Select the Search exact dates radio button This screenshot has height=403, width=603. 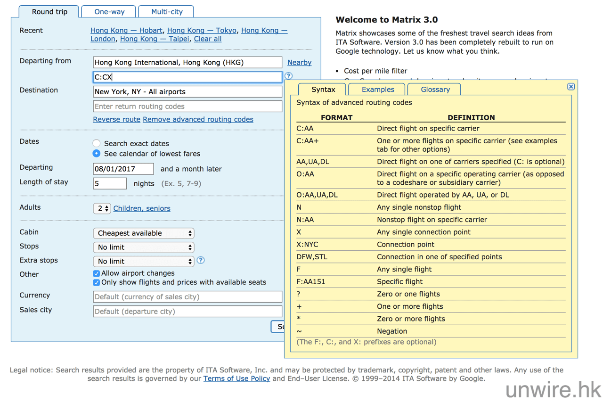(97, 143)
